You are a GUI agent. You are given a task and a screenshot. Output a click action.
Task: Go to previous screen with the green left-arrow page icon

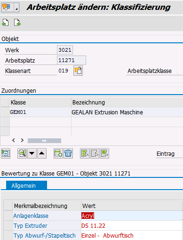click(5, 23)
